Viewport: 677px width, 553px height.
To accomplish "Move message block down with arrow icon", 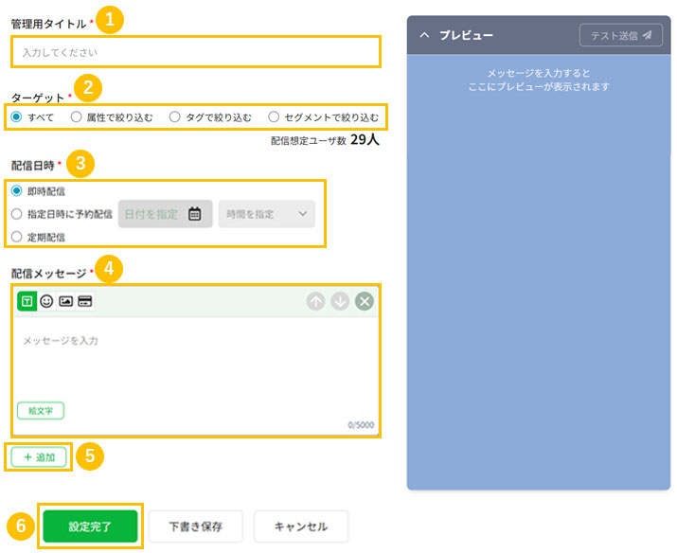I will pyautogui.click(x=340, y=301).
